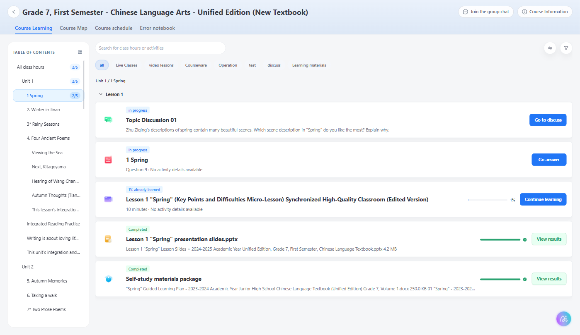Open the Topic Discussion 01 title
The image size is (580, 335).
tap(151, 120)
